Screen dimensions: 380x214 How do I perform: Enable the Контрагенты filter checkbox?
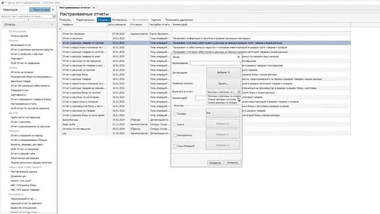[x=175, y=135]
